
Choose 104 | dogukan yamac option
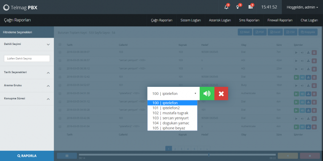(172, 123)
